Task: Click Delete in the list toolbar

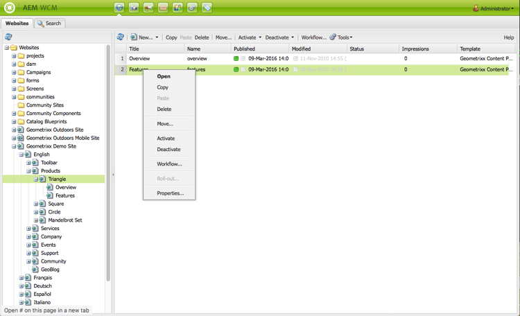Action: (202, 37)
